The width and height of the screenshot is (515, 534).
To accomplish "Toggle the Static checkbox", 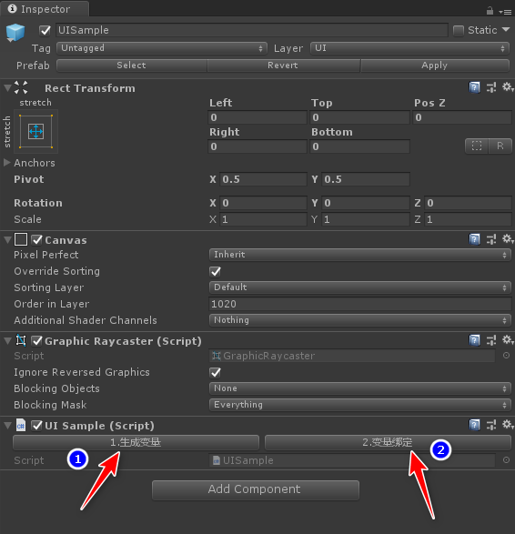I will tap(459, 31).
